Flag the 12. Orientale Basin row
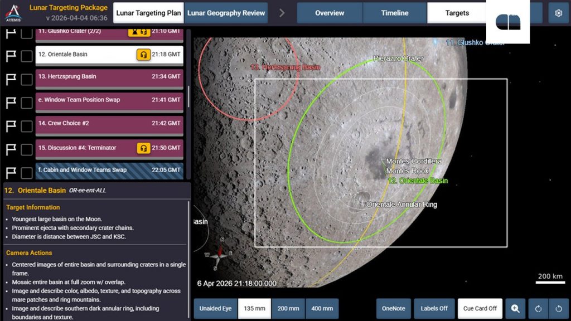The height and width of the screenshot is (321, 571). [x=11, y=56]
